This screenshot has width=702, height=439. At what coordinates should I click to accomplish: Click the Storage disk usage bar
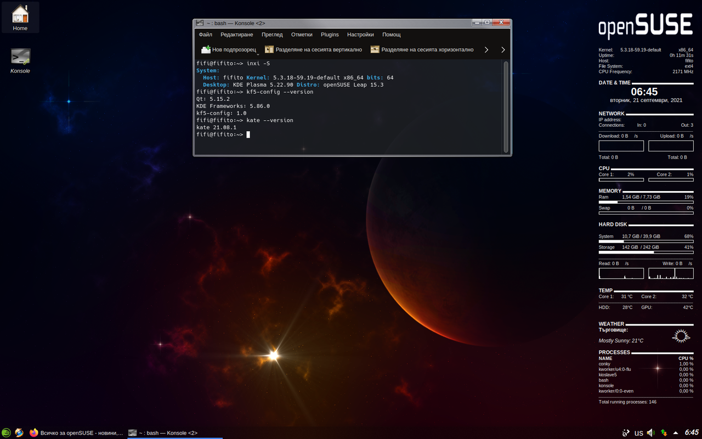pyautogui.click(x=646, y=252)
